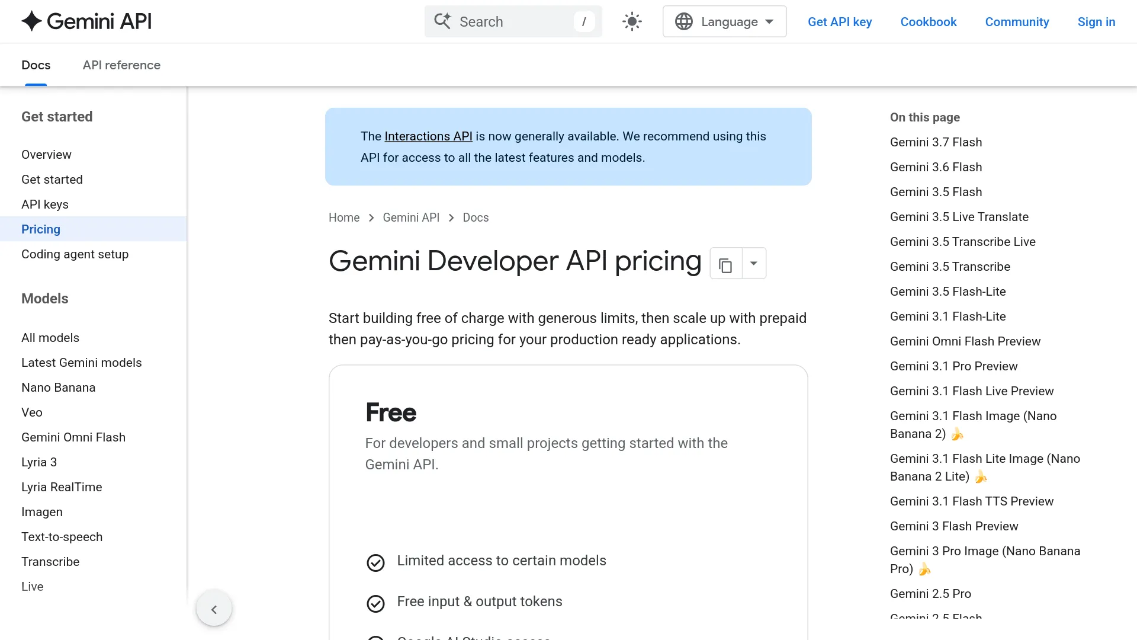Image resolution: width=1137 pixels, height=640 pixels.
Task: Click the copy page icon next to title
Action: click(725, 264)
